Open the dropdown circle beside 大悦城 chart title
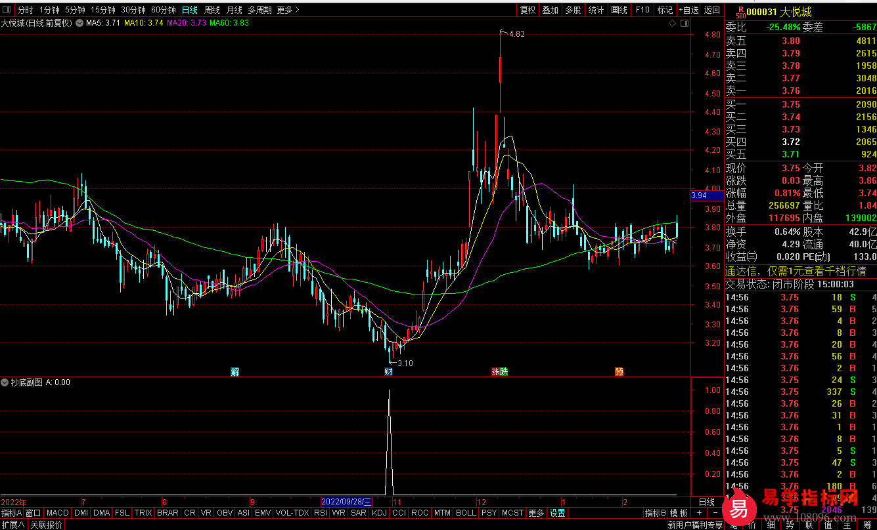 tap(80, 23)
